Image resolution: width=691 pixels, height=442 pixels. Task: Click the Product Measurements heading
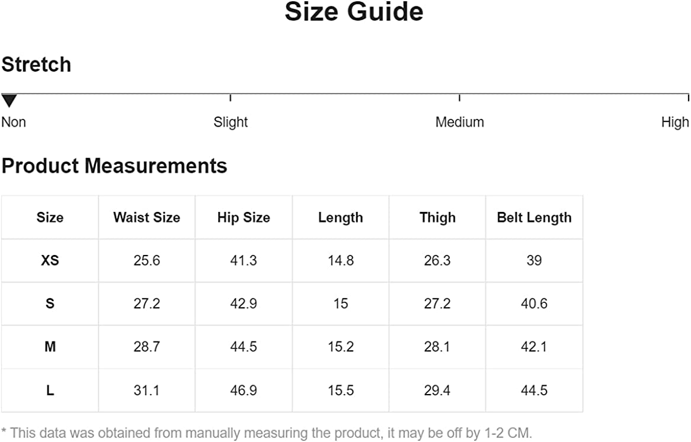(x=114, y=166)
